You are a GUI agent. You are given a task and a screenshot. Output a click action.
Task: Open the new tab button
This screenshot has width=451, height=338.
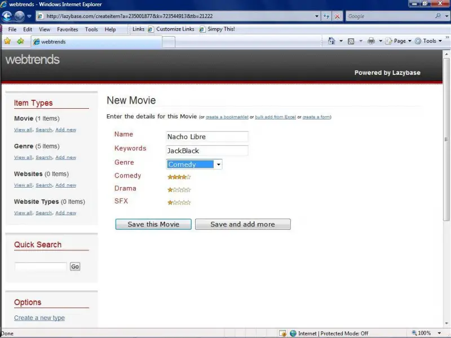(169, 42)
